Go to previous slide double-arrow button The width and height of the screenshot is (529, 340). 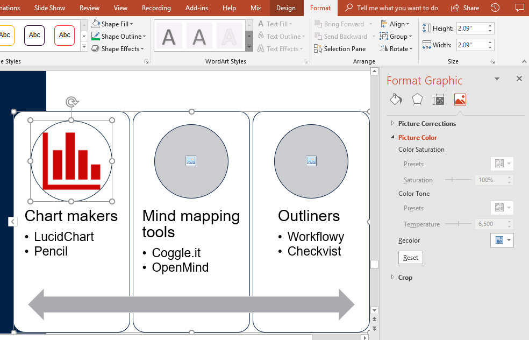[x=374, y=319]
